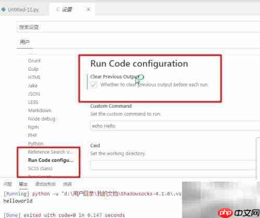Open Node debug settings in the sidebar

click(x=42, y=119)
